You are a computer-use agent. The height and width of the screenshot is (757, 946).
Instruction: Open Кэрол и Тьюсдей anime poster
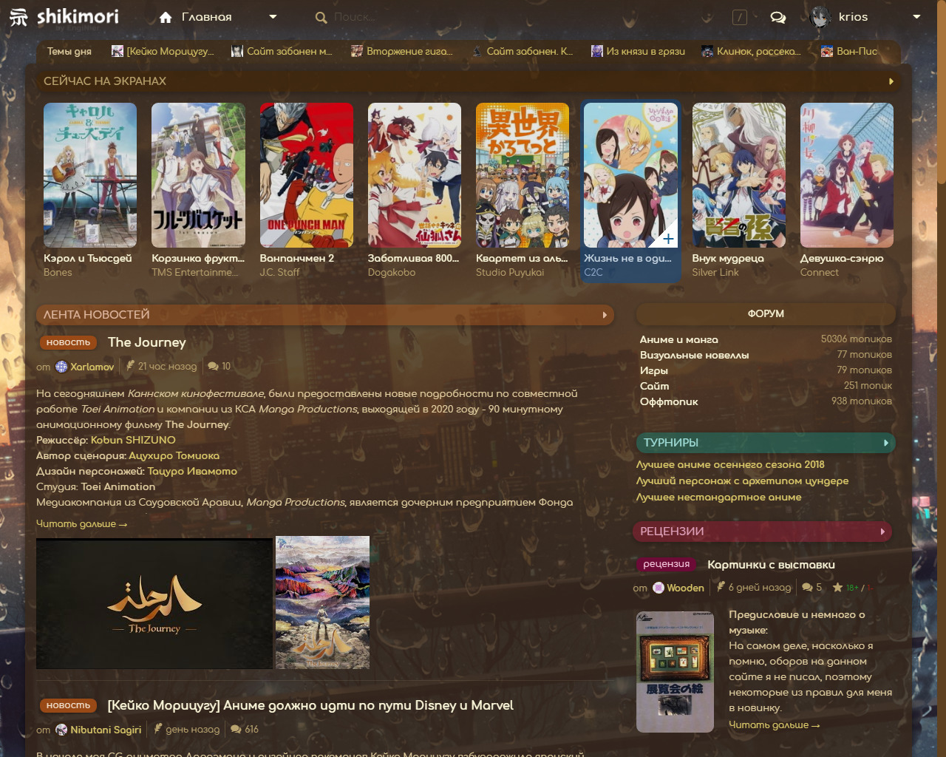coord(90,175)
